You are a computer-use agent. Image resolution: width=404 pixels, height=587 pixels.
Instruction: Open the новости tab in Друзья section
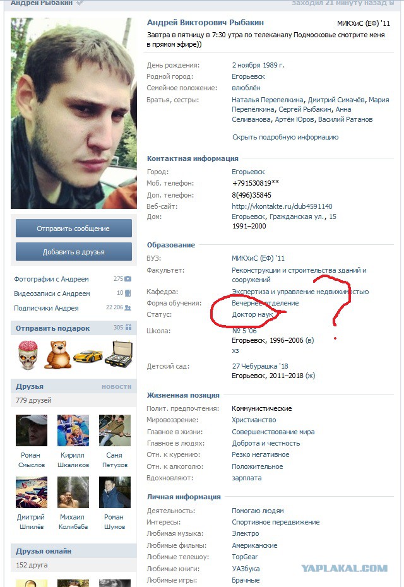(116, 386)
